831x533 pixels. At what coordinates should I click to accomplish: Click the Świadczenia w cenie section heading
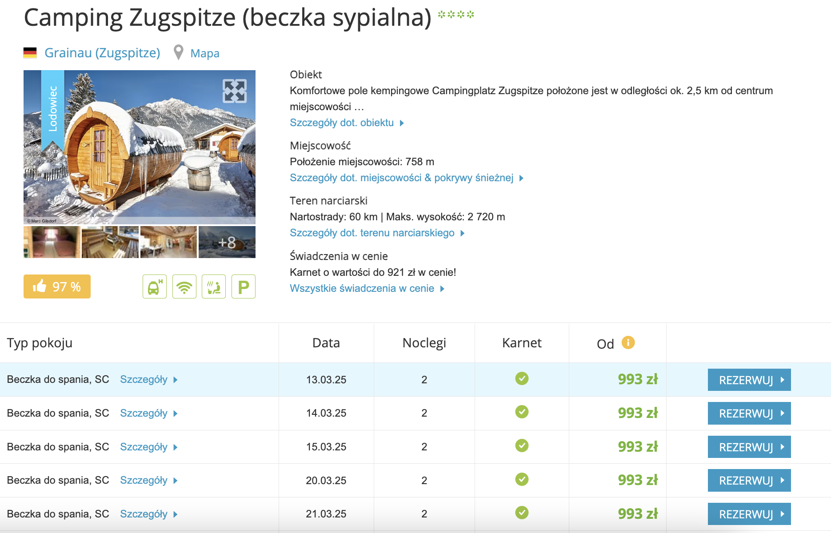pos(339,256)
